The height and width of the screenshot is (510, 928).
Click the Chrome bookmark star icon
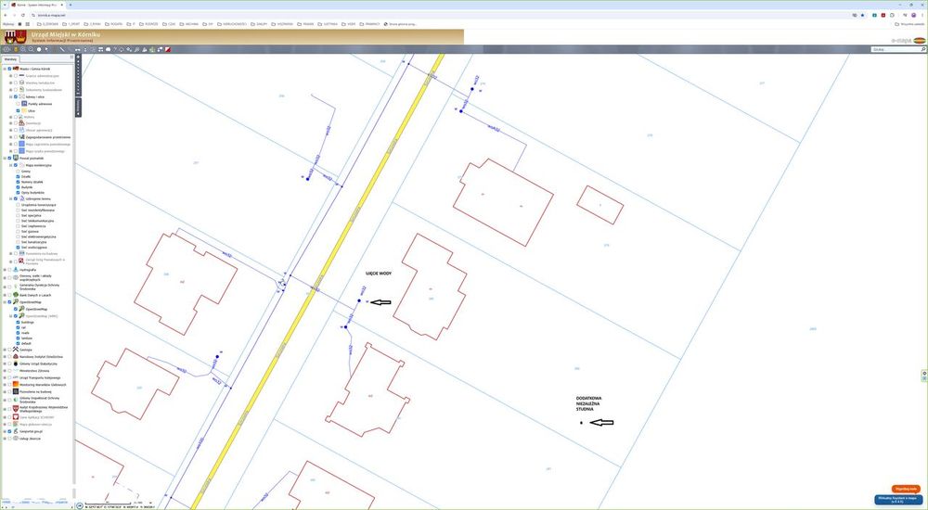[862, 15]
